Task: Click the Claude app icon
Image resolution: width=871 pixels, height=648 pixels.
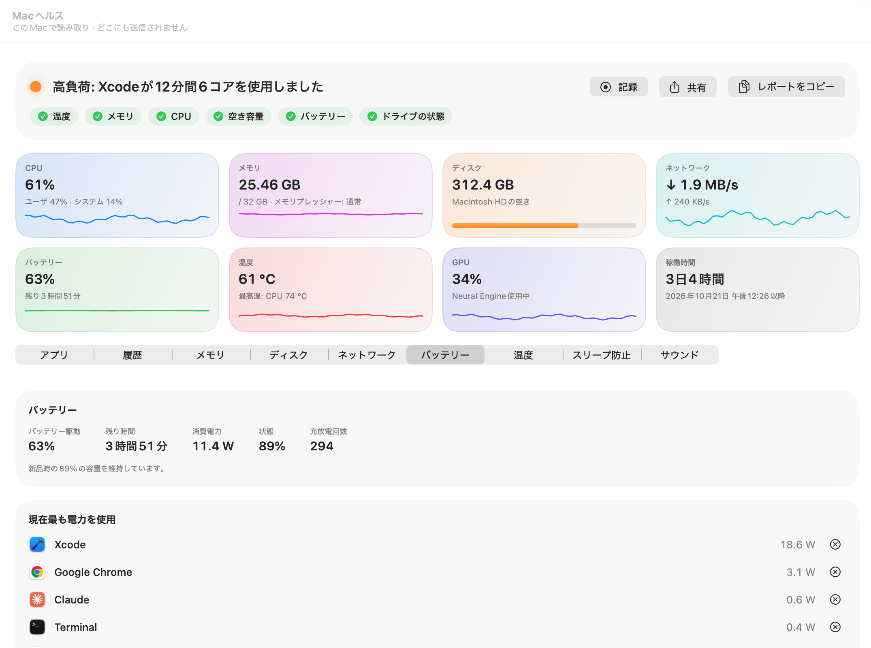Action: 37,599
